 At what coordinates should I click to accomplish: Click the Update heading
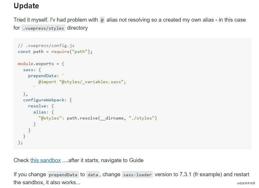tap(26, 6)
